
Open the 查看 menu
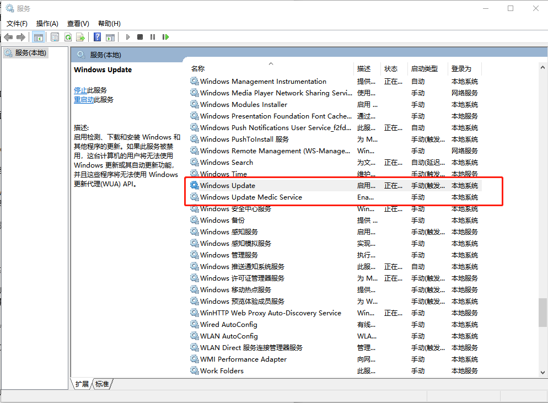point(78,23)
